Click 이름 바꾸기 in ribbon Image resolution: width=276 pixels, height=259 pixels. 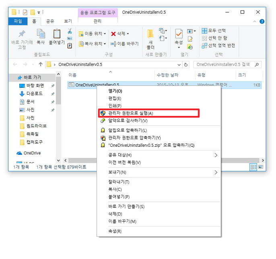[x=125, y=44]
